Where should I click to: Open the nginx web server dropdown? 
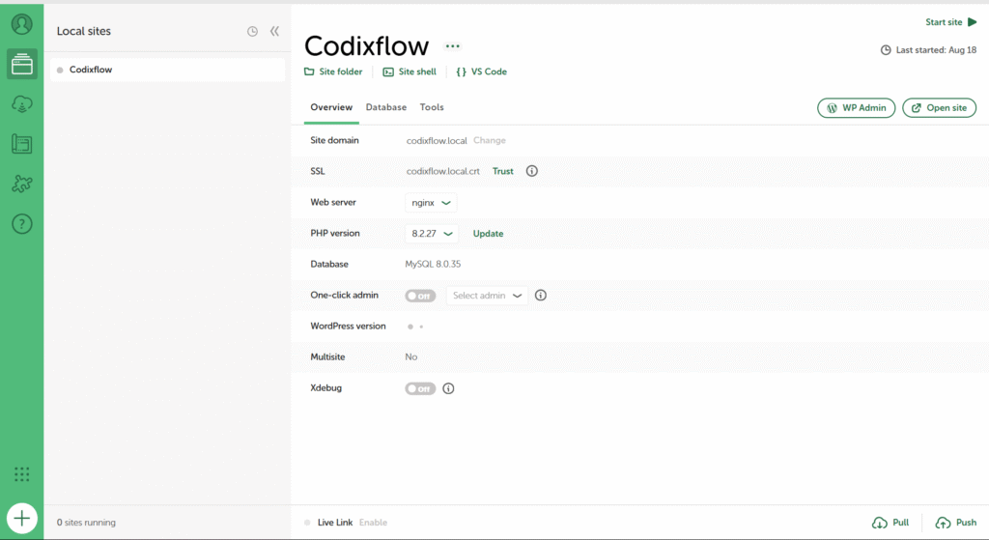431,203
